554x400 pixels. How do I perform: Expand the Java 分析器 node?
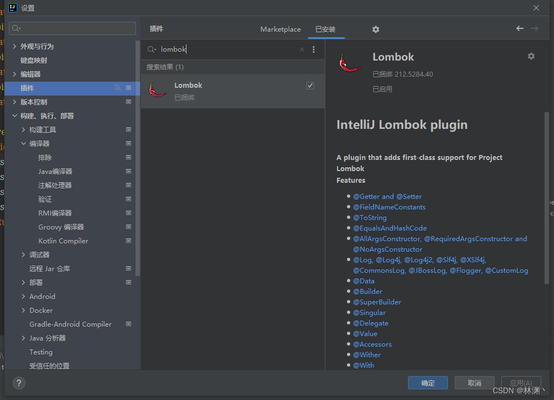pos(23,338)
